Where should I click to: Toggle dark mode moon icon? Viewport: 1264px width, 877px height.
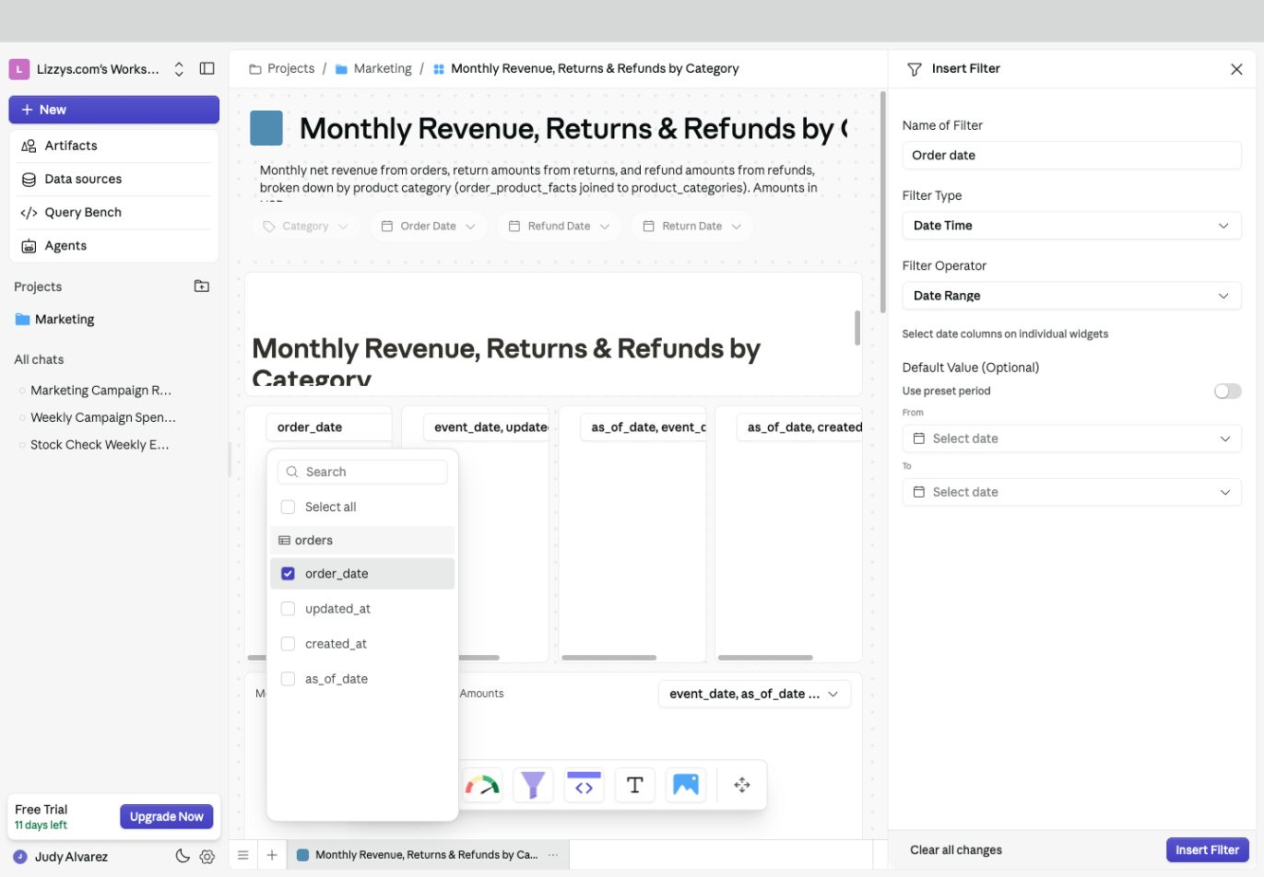[x=183, y=856]
